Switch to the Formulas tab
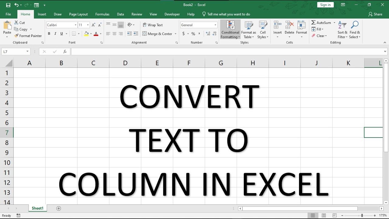389x219 pixels. coord(102,14)
